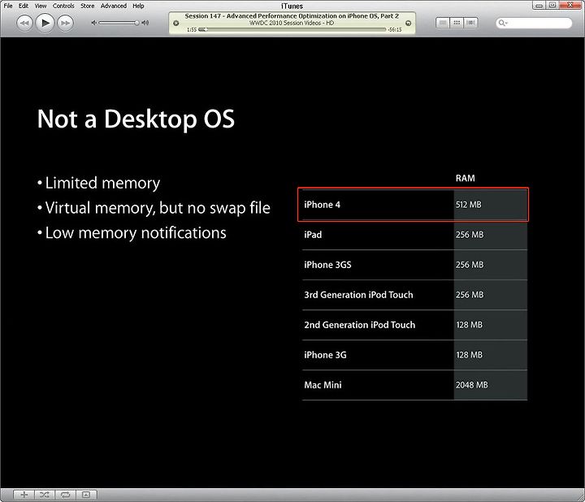Open the search magnifier dropdown

pyautogui.click(x=503, y=23)
